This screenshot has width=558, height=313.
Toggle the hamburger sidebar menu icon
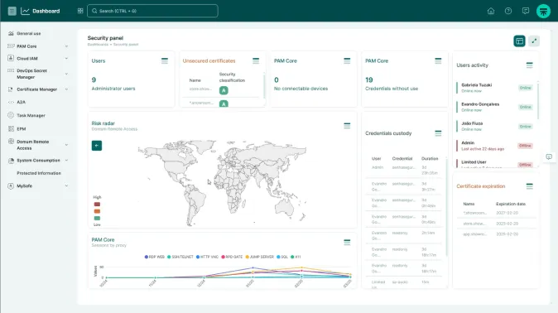pos(12,11)
